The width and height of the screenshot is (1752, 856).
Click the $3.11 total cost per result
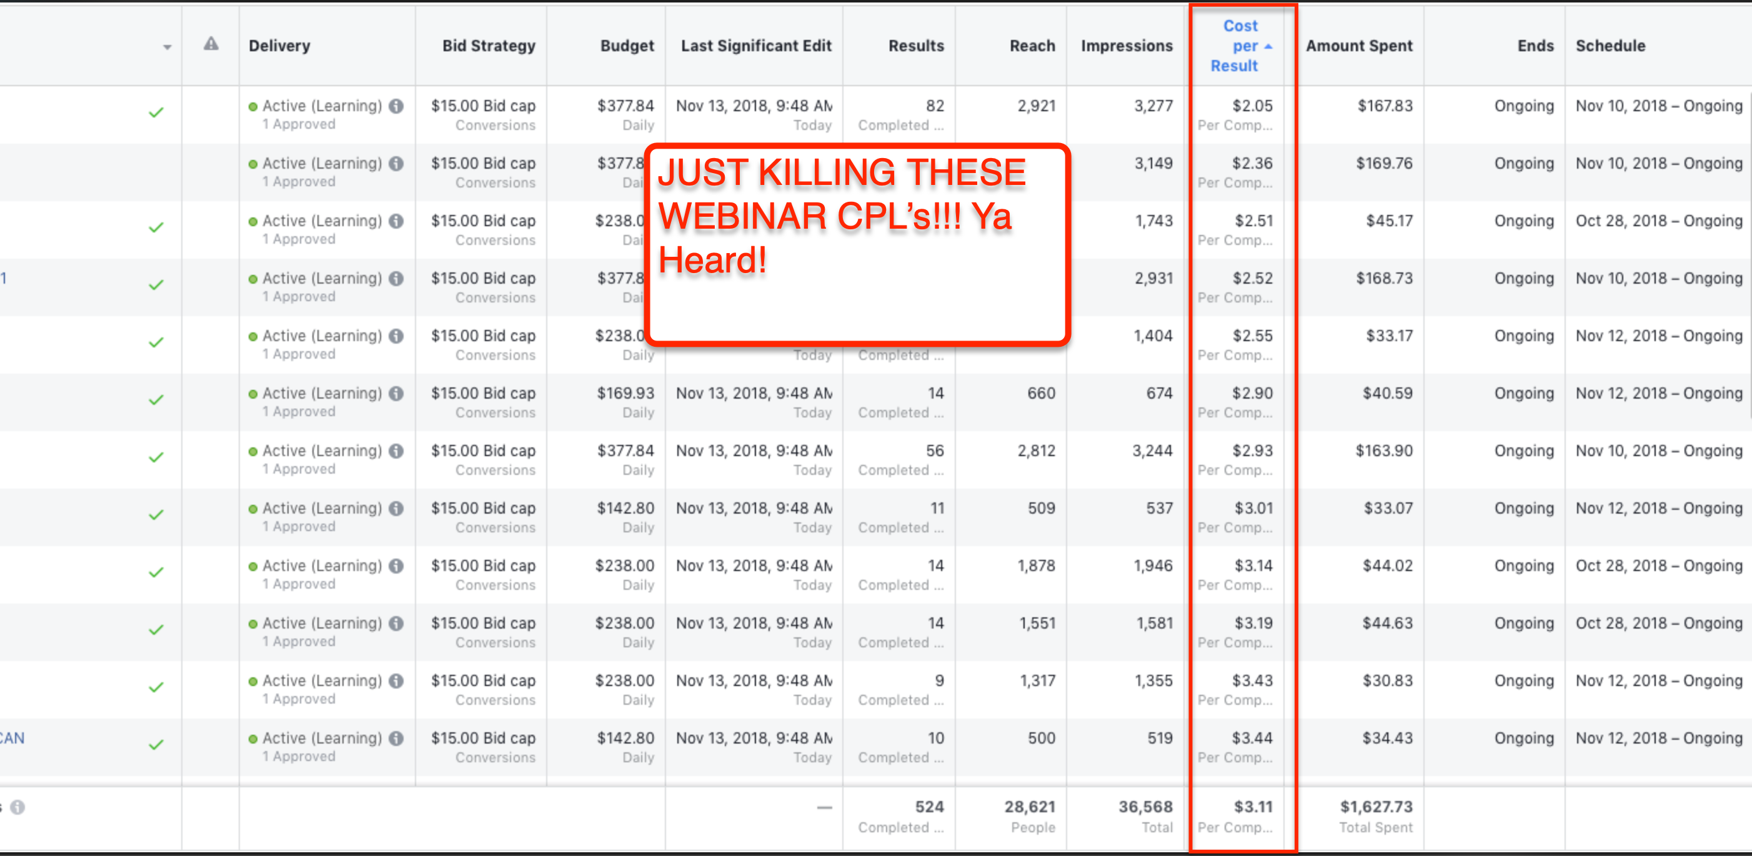[x=1253, y=807]
